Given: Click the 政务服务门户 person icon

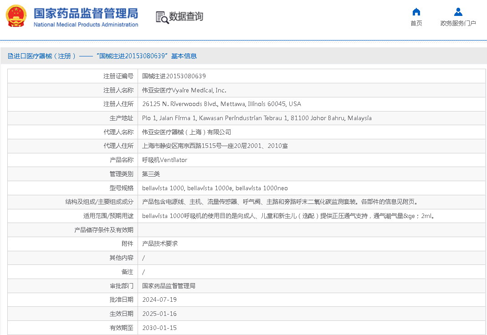Looking at the screenshot, I should 458,12.
